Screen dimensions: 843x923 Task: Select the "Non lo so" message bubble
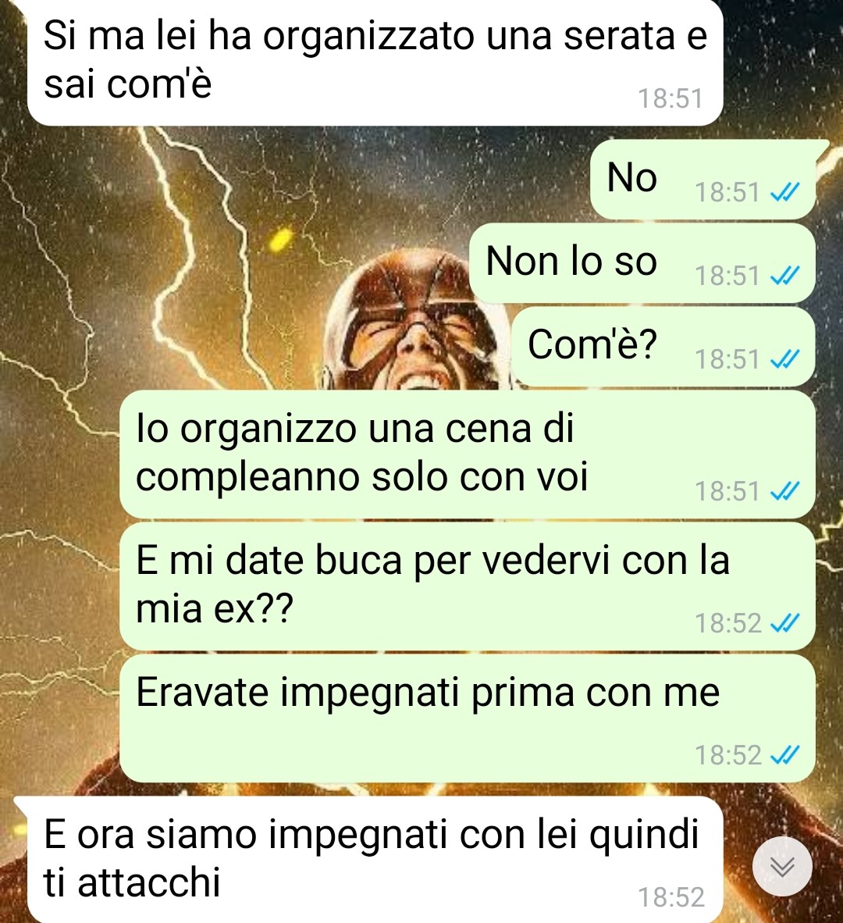[642, 262]
